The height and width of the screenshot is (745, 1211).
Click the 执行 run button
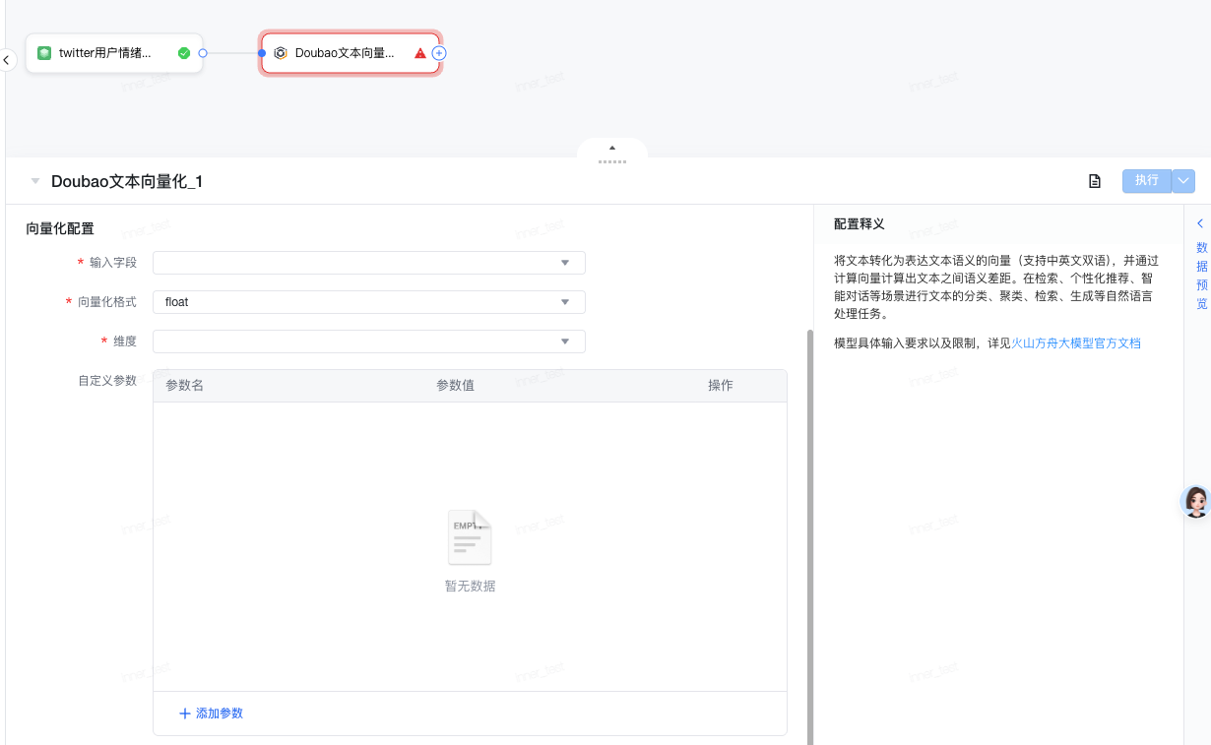click(1147, 181)
